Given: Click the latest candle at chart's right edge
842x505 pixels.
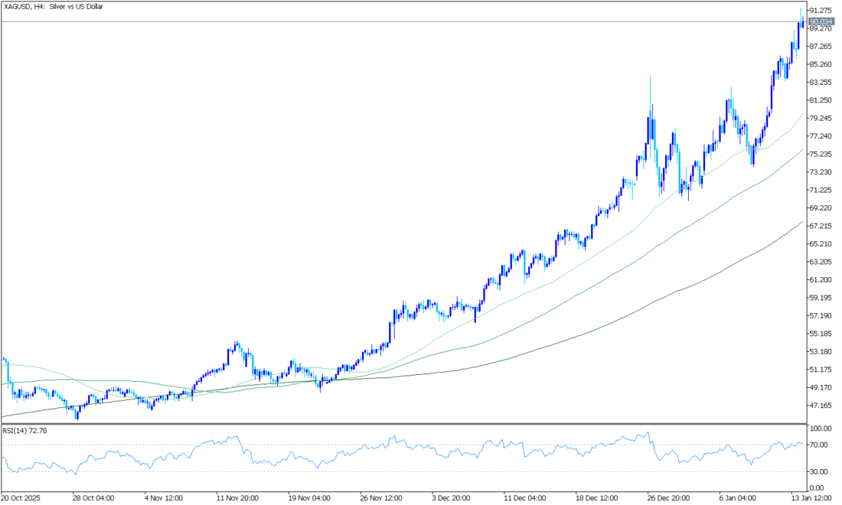Looking at the screenshot, I should [801, 23].
